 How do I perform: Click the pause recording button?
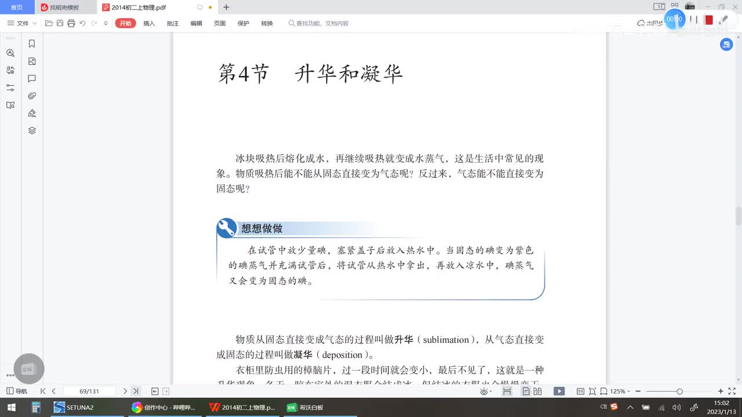(x=694, y=19)
